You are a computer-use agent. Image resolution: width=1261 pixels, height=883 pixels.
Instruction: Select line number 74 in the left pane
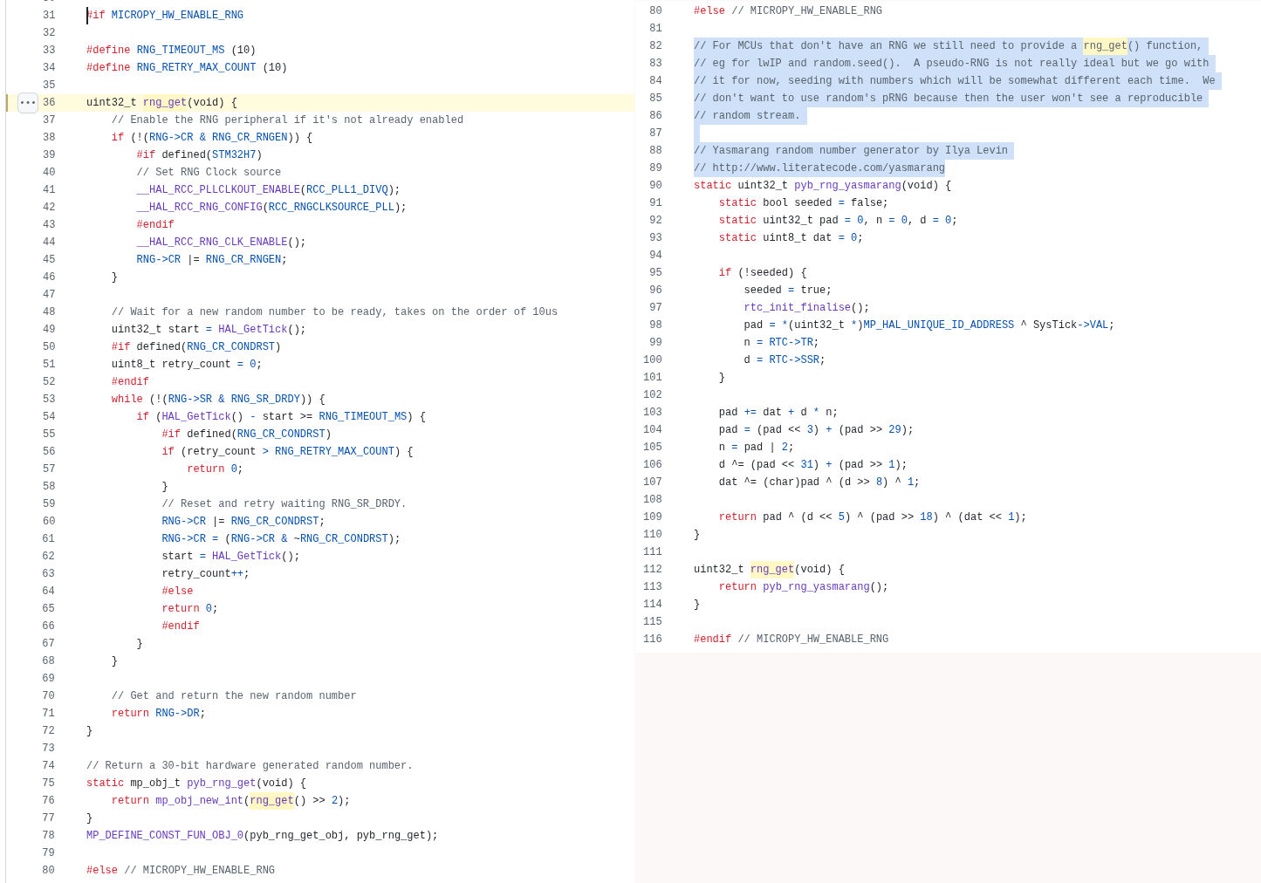tap(49, 765)
